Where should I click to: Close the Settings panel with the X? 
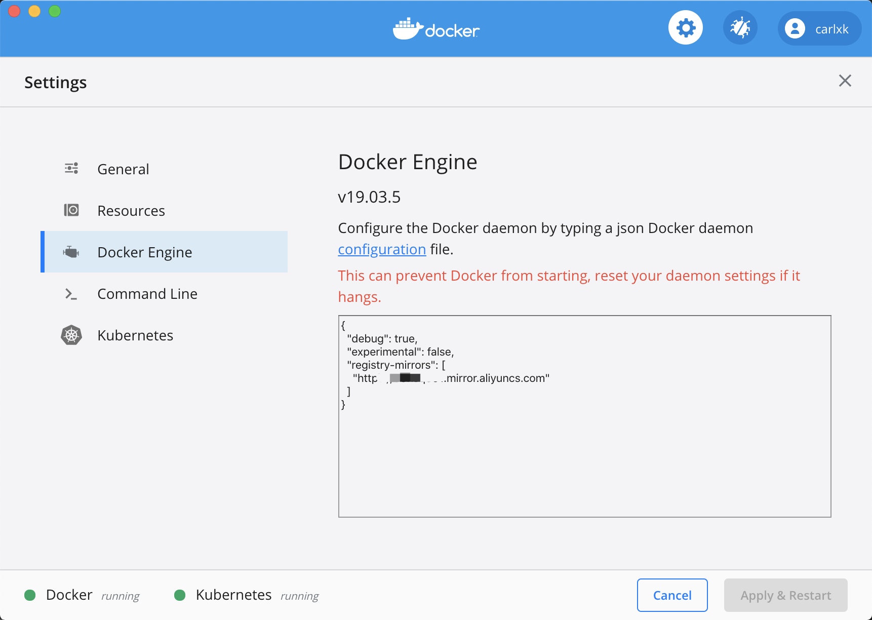[x=845, y=81]
